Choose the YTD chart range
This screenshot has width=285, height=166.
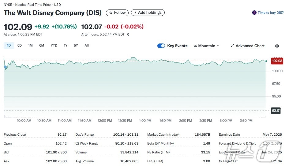pos(54,45)
